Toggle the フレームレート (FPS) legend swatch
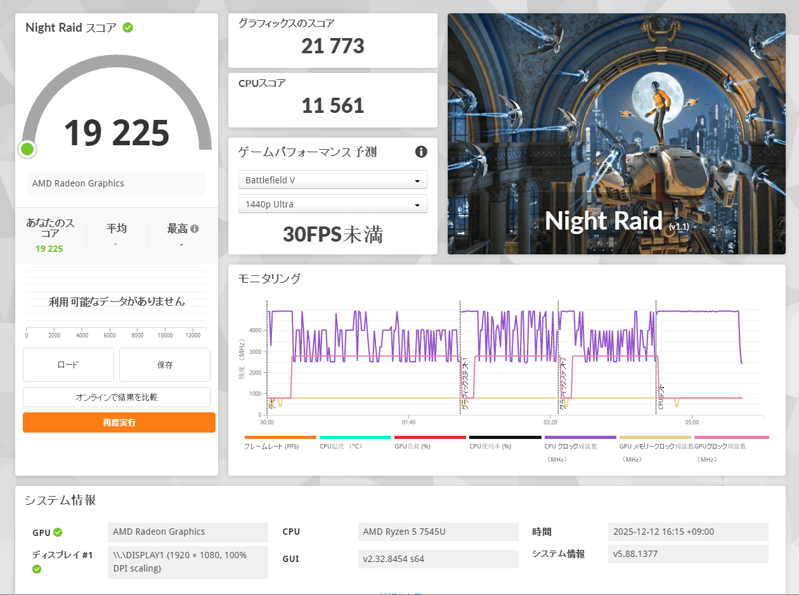Screen dimensions: 799x595 pos(280,438)
